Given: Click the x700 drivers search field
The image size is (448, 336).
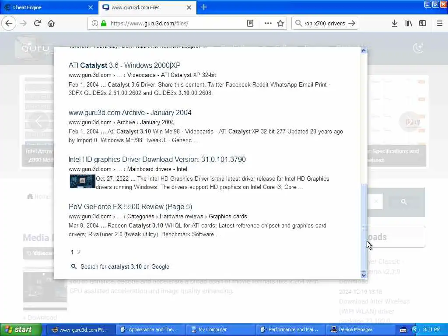Looking at the screenshot, I should click(325, 24).
